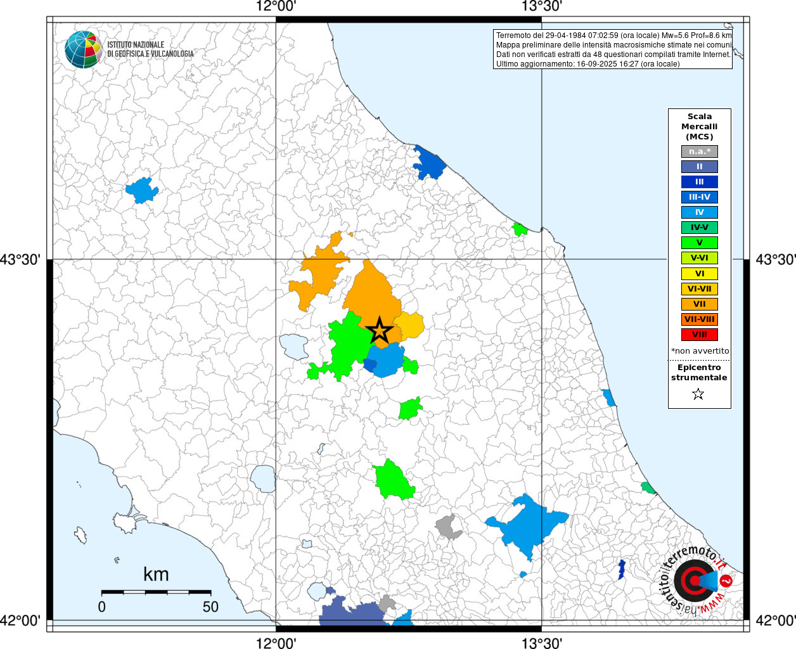Click left axis label 43°30'
This screenshot has height=649, width=796.
20,260
